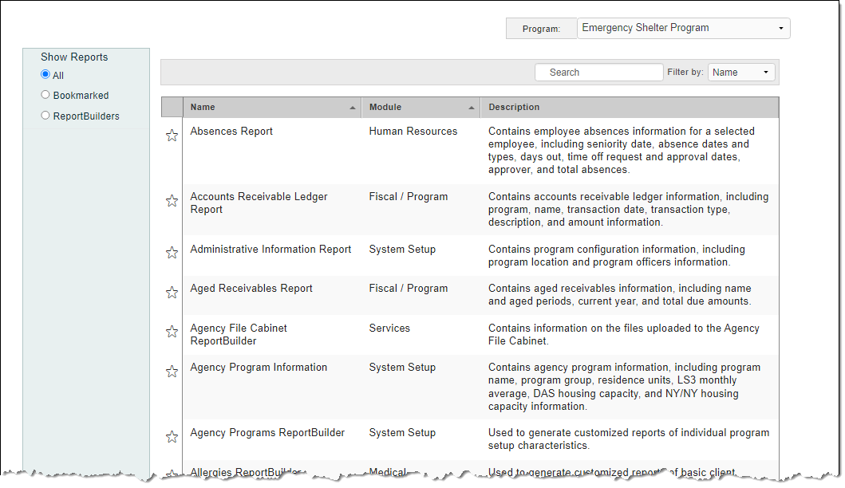Open the Program dropdown showing Emergency Shelter Program
845x488 pixels.
(683, 28)
